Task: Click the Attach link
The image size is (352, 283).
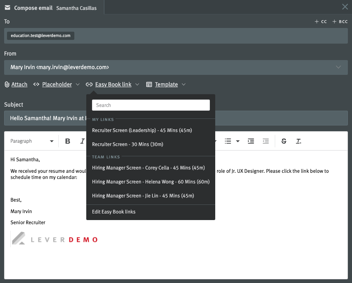Action: pos(19,84)
